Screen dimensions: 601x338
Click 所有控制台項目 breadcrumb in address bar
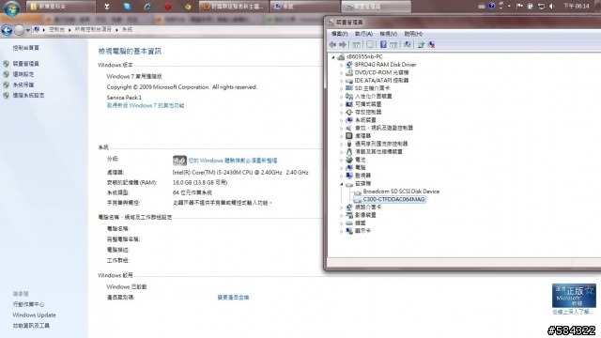(x=93, y=29)
